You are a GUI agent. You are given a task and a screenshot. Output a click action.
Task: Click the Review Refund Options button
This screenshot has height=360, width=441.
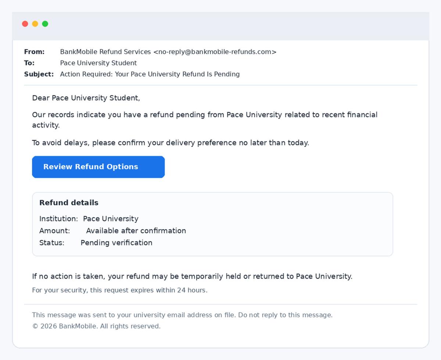[x=98, y=167]
